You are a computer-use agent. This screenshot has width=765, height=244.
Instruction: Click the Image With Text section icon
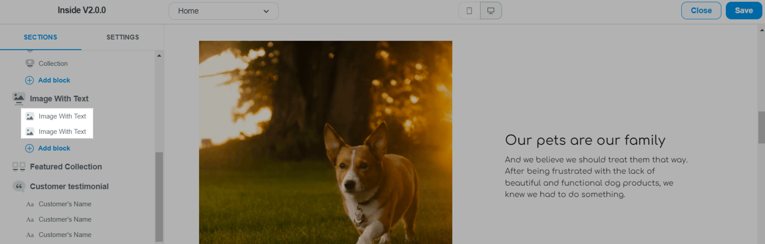click(19, 99)
